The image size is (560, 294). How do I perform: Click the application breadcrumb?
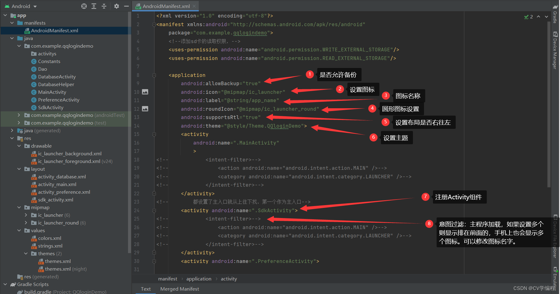199,279
